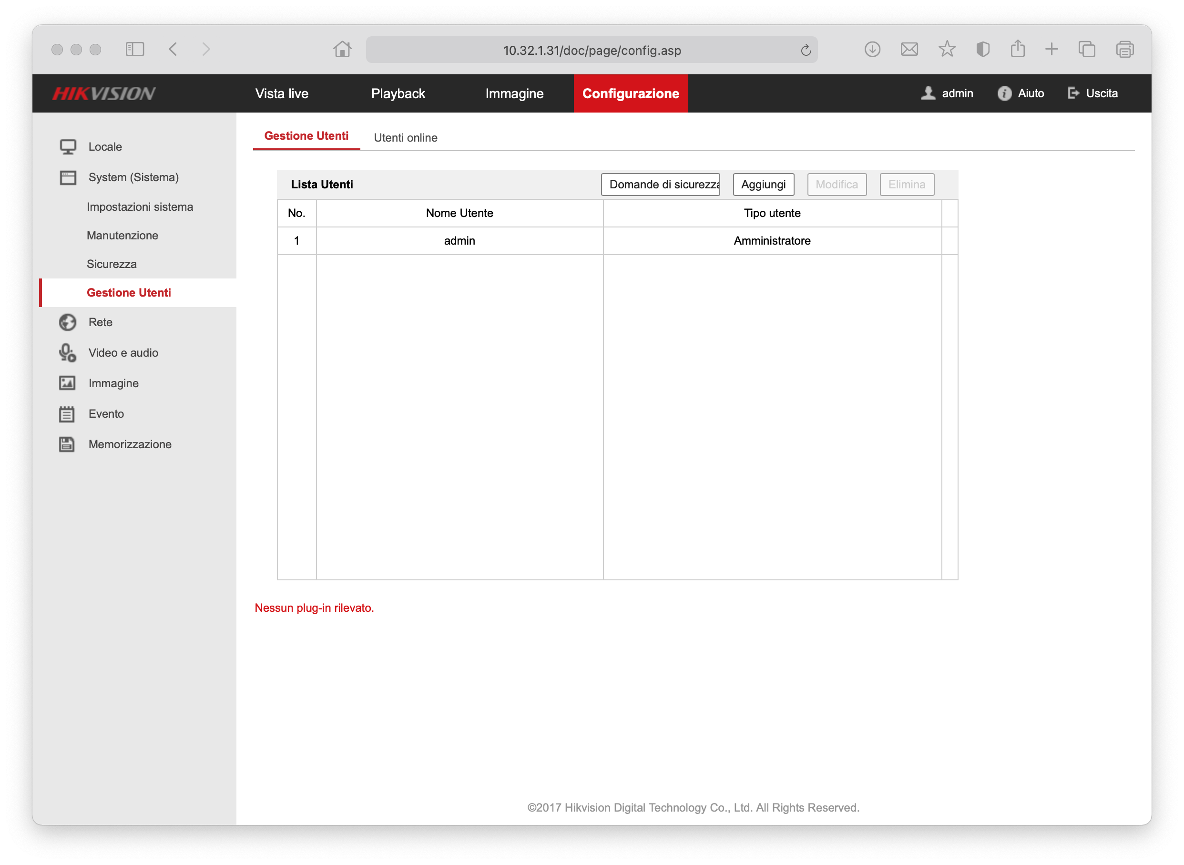The width and height of the screenshot is (1184, 865).
Task: Click the Lista Utenti heading
Action: click(322, 185)
